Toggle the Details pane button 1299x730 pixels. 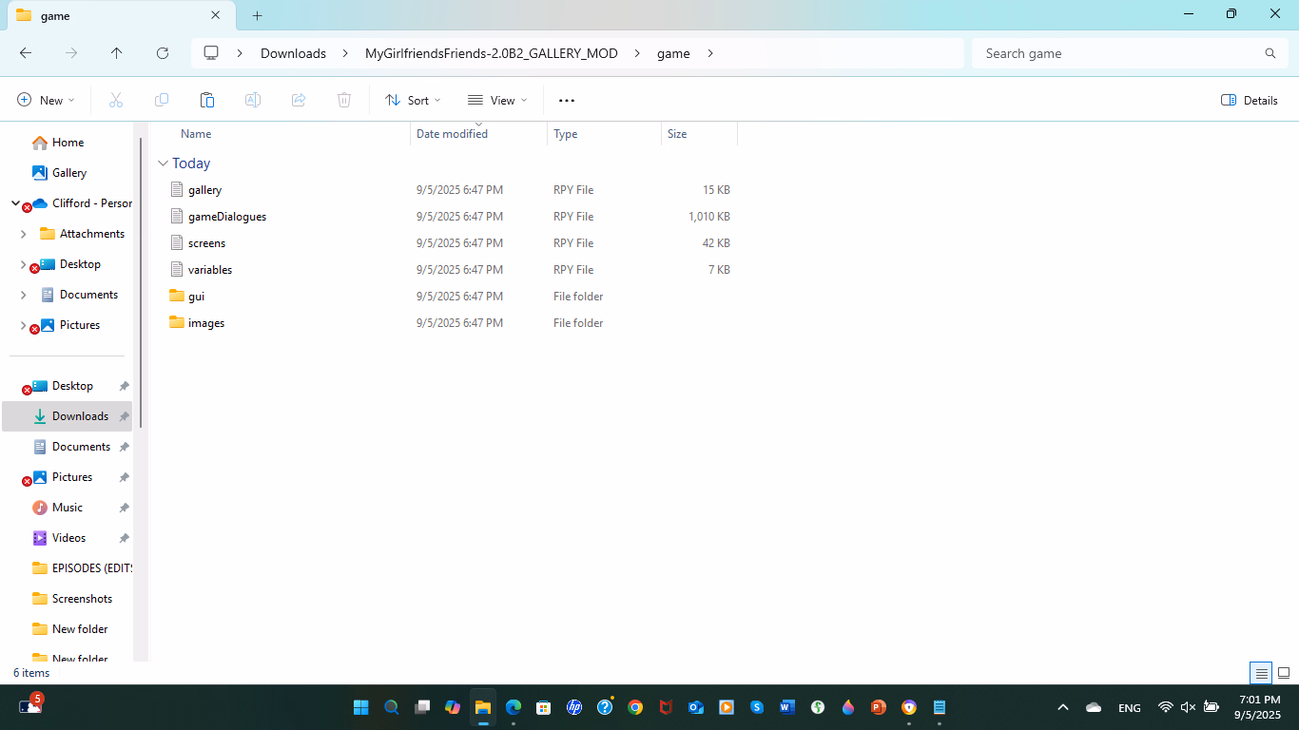[1250, 100]
